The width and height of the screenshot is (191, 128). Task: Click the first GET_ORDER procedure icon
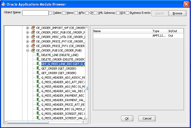click(39, 68)
